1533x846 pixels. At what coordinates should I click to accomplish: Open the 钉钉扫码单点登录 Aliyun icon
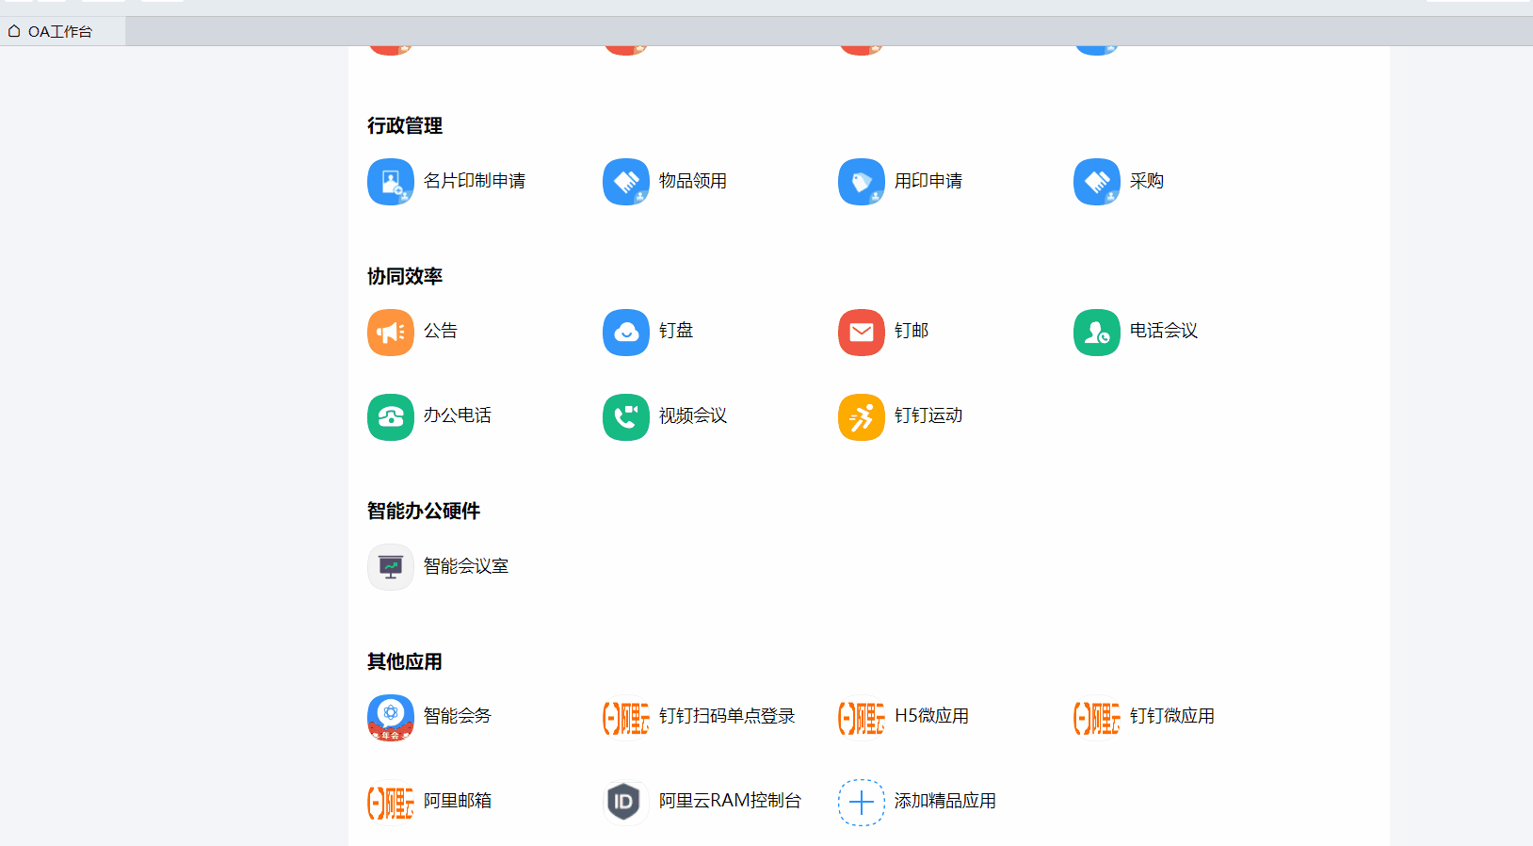tap(626, 718)
